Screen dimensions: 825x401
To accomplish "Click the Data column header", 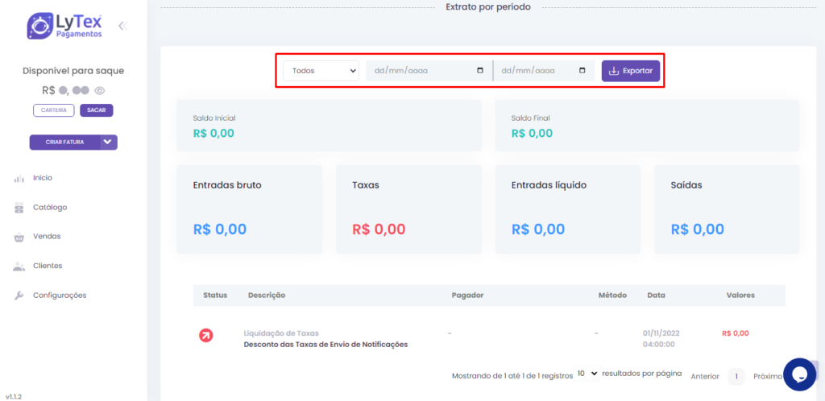I will (x=656, y=296).
